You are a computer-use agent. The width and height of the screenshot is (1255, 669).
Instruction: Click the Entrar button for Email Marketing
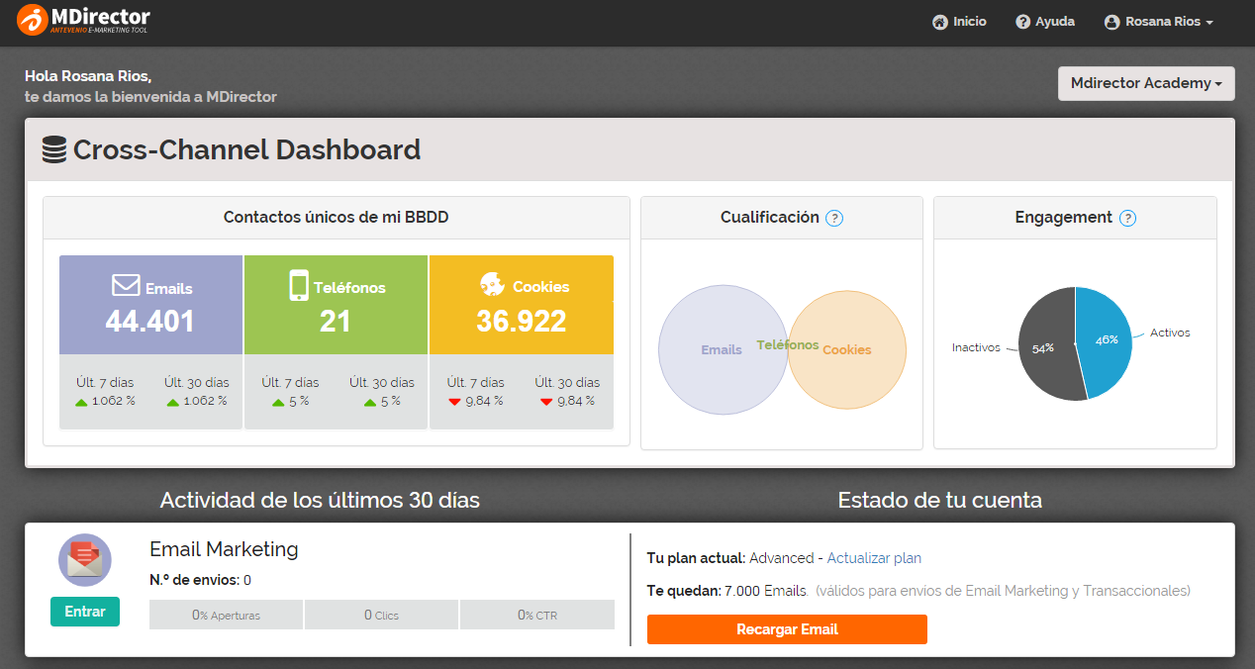(85, 612)
